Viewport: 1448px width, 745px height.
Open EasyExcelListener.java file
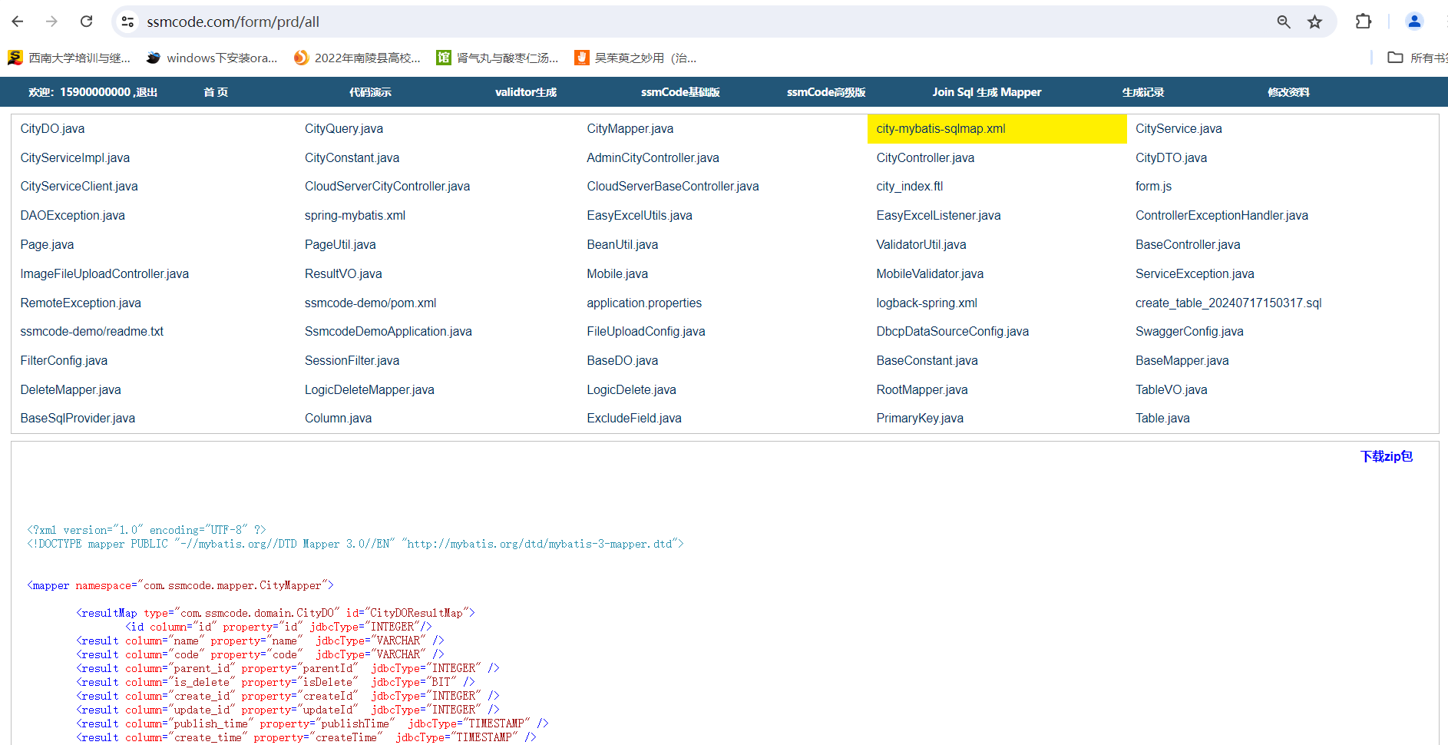click(938, 216)
